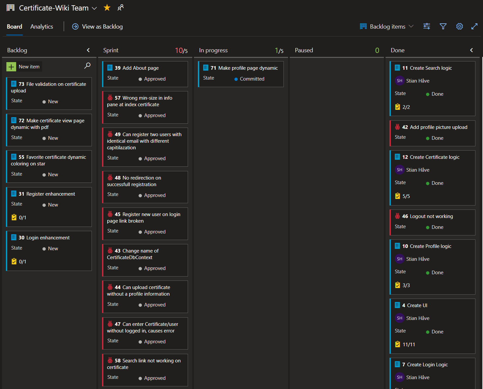The width and height of the screenshot is (483, 389).
Task: Click Stian Håve on Create Login Logic
Action: [x=418, y=377]
